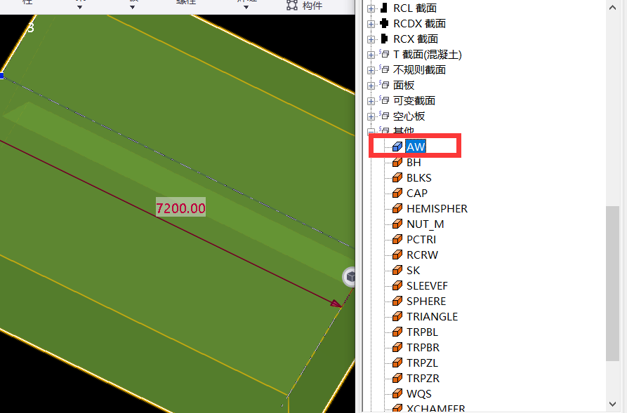Collapse the 其他 tree node
Image resolution: width=627 pixels, height=413 pixels.
(x=371, y=131)
